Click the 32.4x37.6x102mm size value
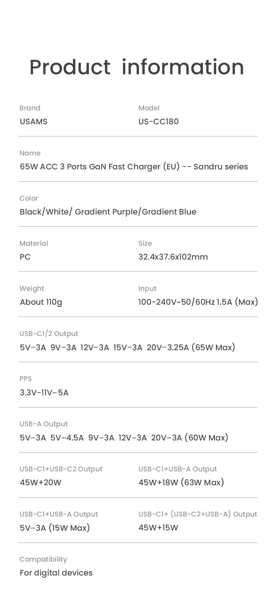Image resolution: width=274 pixels, height=604 pixels. pos(173,257)
